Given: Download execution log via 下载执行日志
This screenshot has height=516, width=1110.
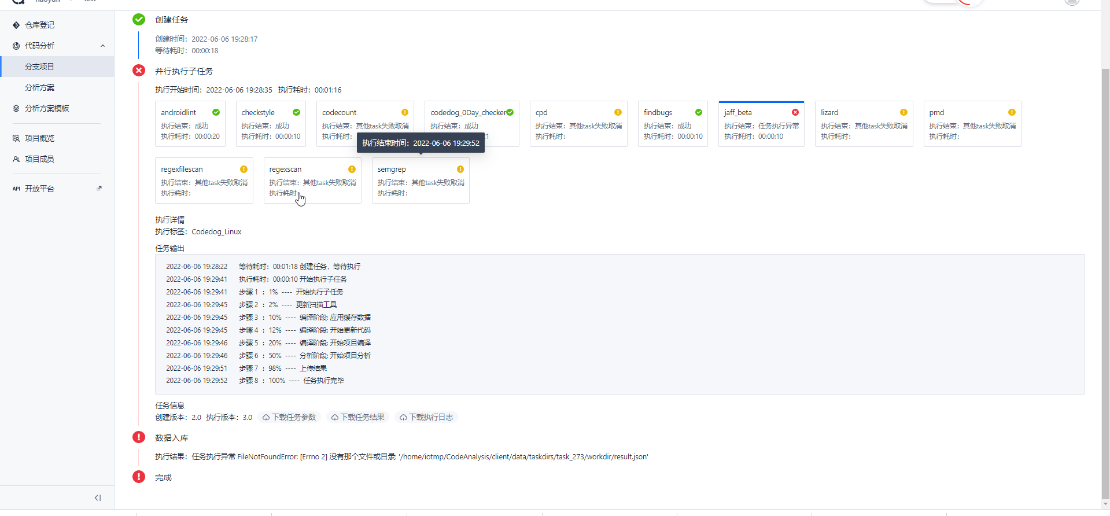Looking at the screenshot, I should point(426,417).
